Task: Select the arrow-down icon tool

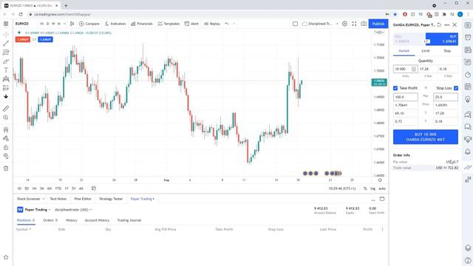Action: pyautogui.click(x=6, y=97)
